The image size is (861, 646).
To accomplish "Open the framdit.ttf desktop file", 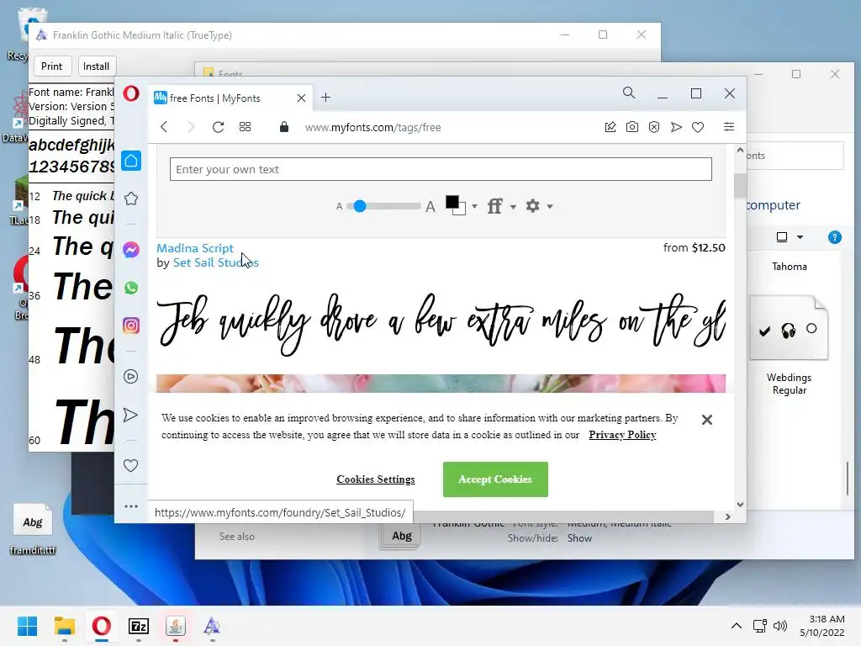I will tap(33, 528).
